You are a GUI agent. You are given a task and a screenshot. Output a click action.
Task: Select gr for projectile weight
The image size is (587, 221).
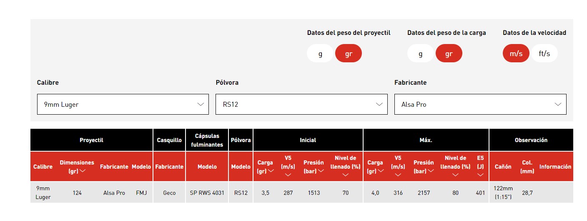pos(348,54)
